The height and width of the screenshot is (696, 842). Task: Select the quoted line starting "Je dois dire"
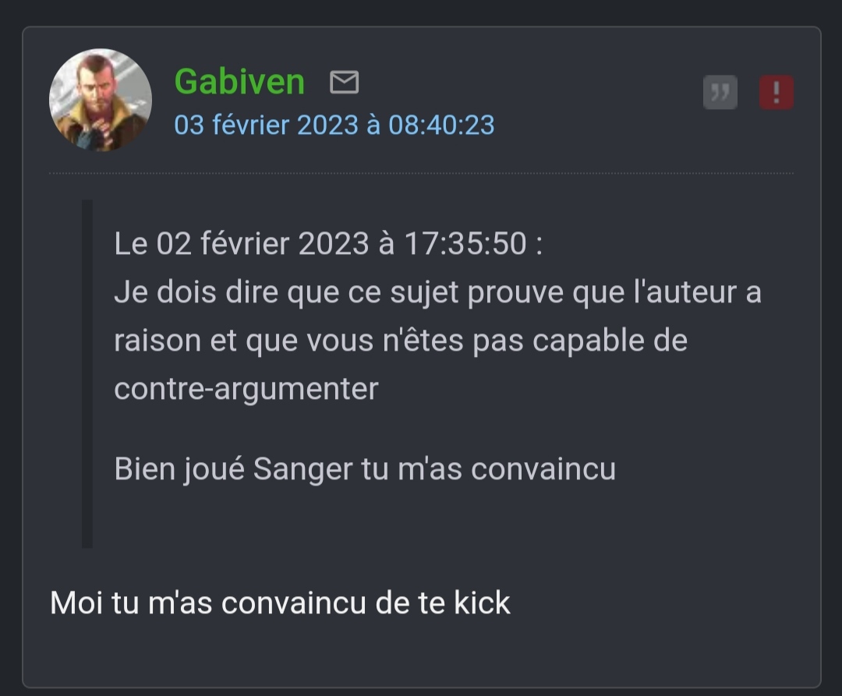click(437, 292)
